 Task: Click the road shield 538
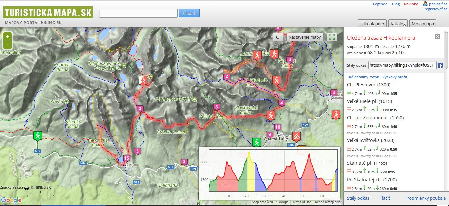[137, 182]
